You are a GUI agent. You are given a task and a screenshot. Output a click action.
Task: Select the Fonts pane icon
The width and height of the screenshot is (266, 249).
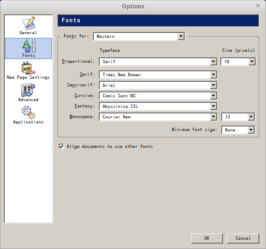point(29,46)
